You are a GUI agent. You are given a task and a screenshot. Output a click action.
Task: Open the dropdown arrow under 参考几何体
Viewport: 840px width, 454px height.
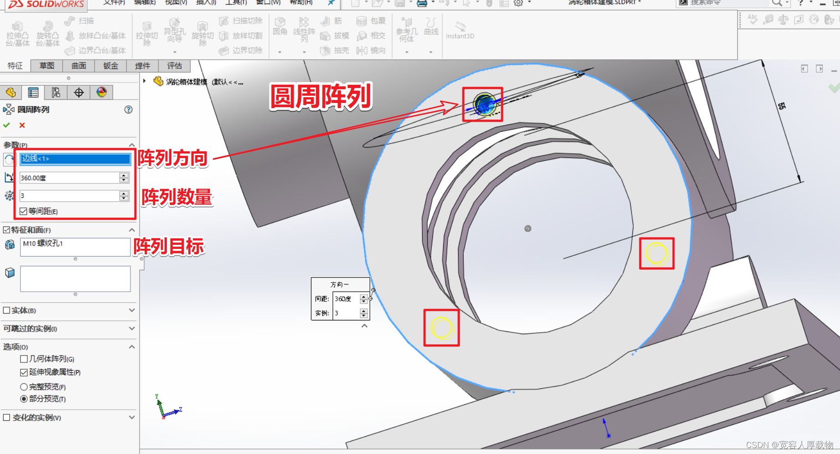point(407,52)
